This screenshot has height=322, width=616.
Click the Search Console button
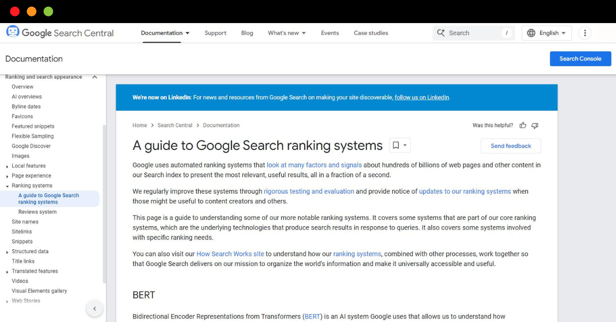tap(580, 58)
